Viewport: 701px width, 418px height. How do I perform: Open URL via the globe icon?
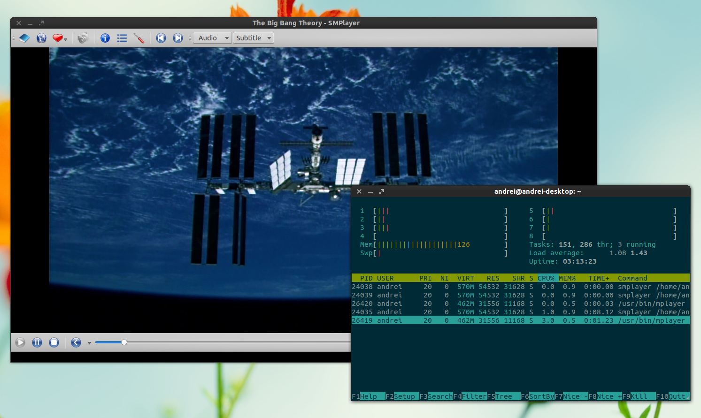click(x=41, y=38)
